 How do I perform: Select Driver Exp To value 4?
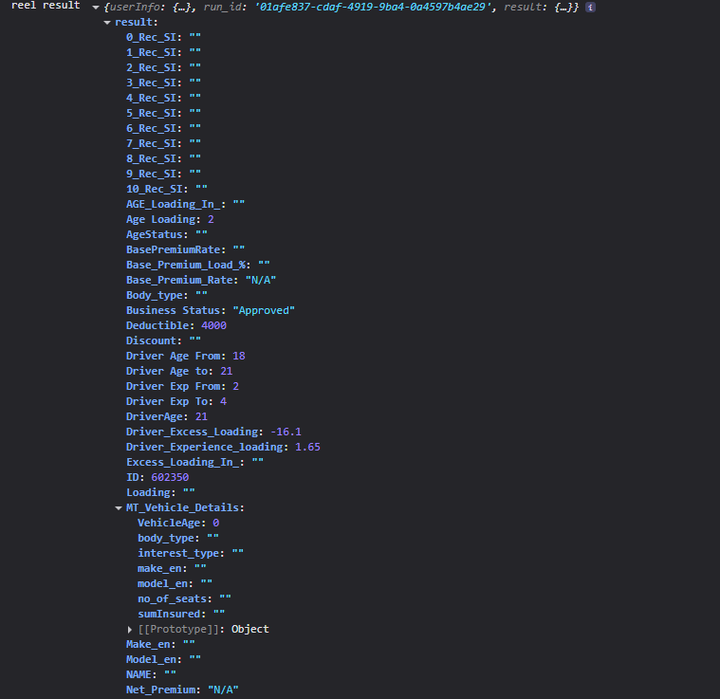point(223,401)
